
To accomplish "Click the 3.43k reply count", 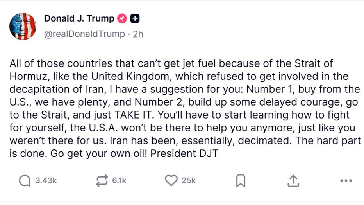I will click(46, 180).
